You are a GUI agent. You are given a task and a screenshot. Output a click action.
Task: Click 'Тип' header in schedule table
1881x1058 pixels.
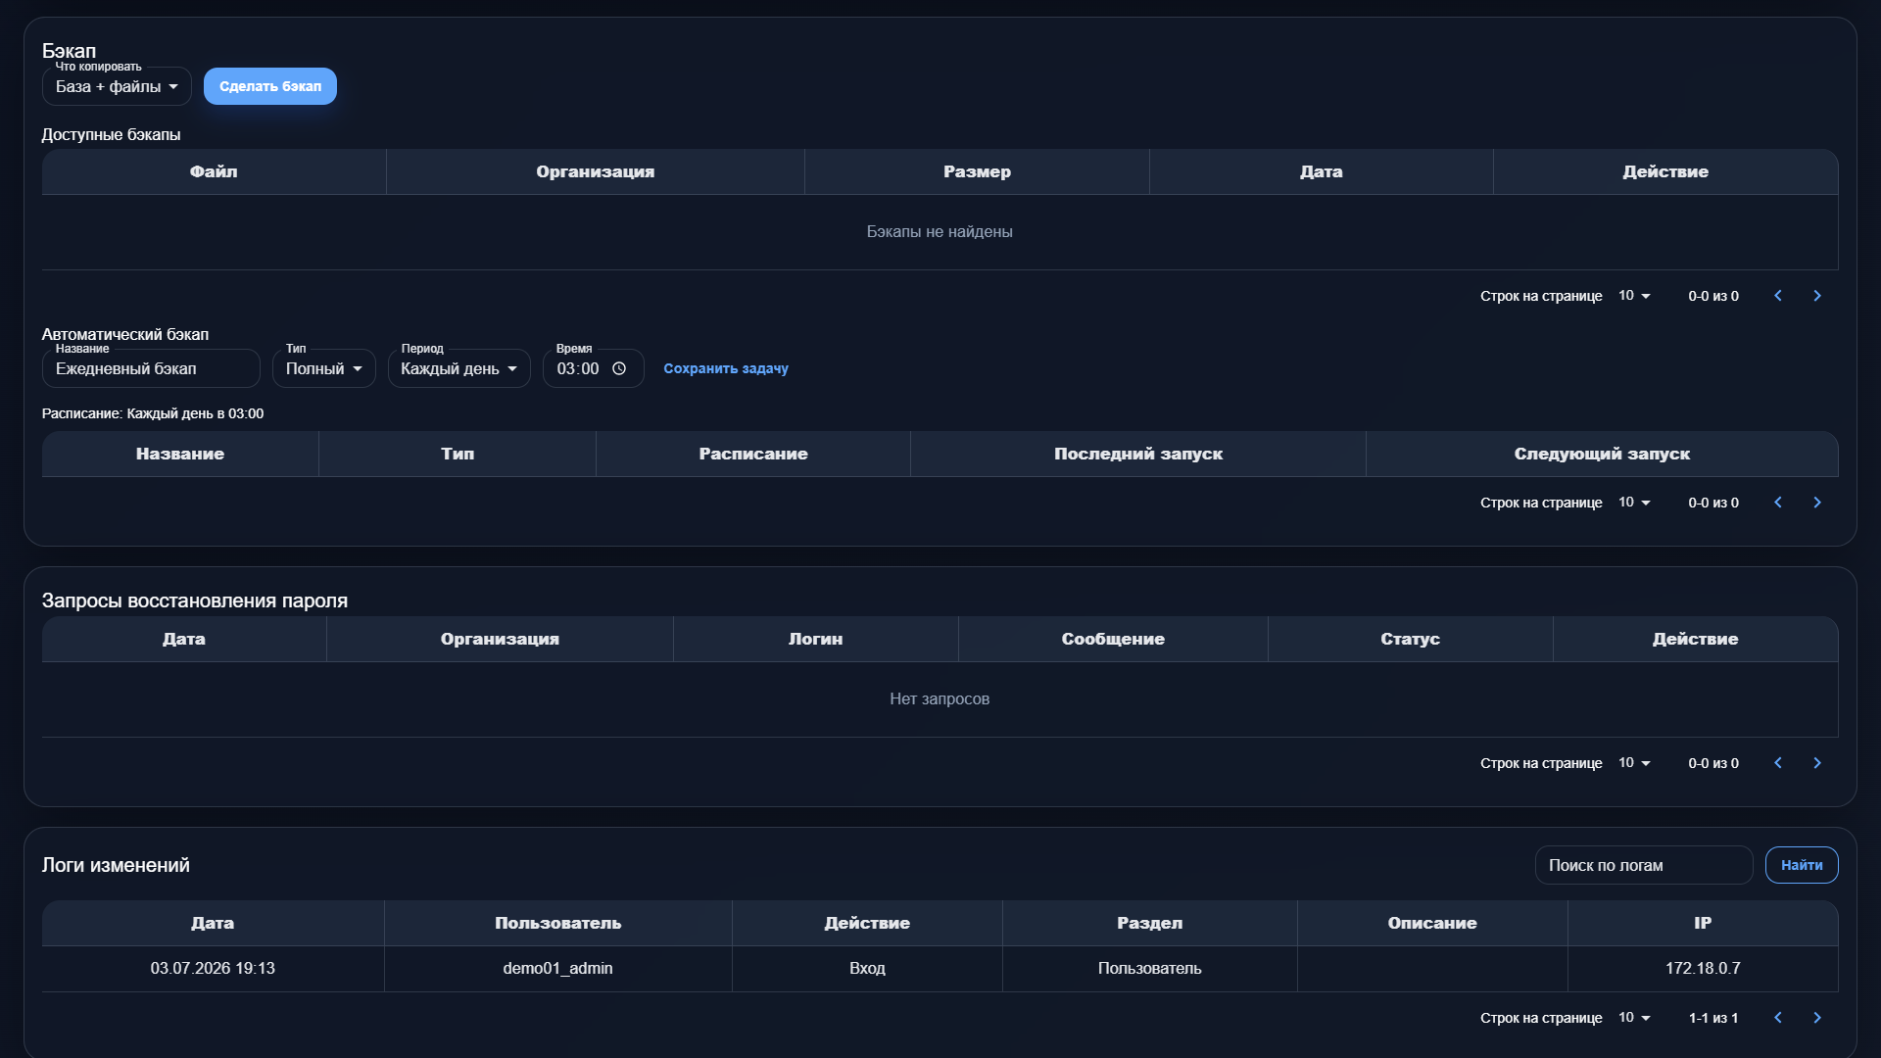click(458, 454)
